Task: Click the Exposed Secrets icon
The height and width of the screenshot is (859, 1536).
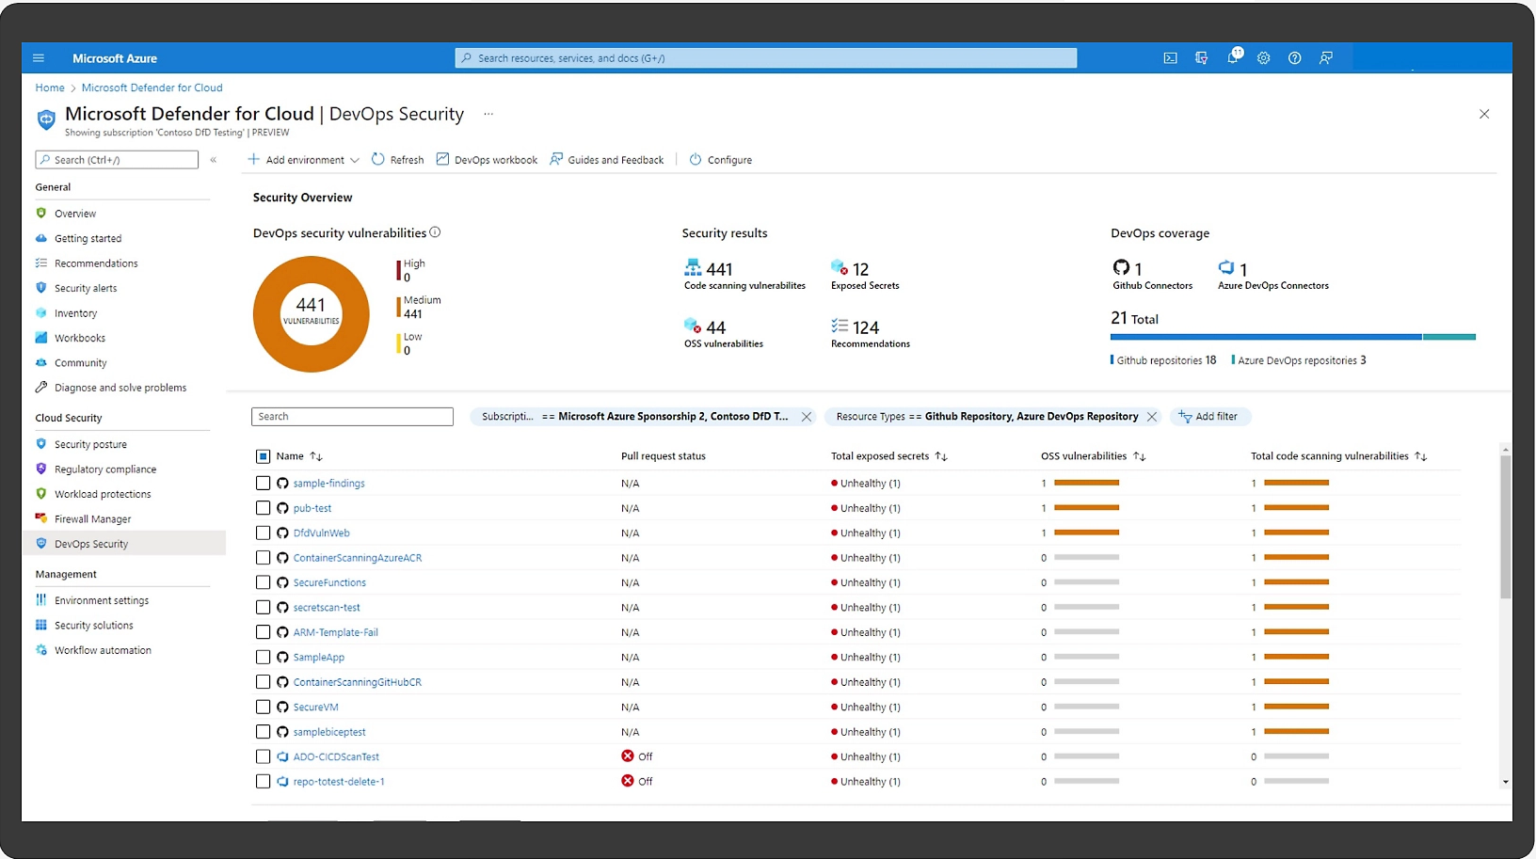Action: [x=840, y=268]
